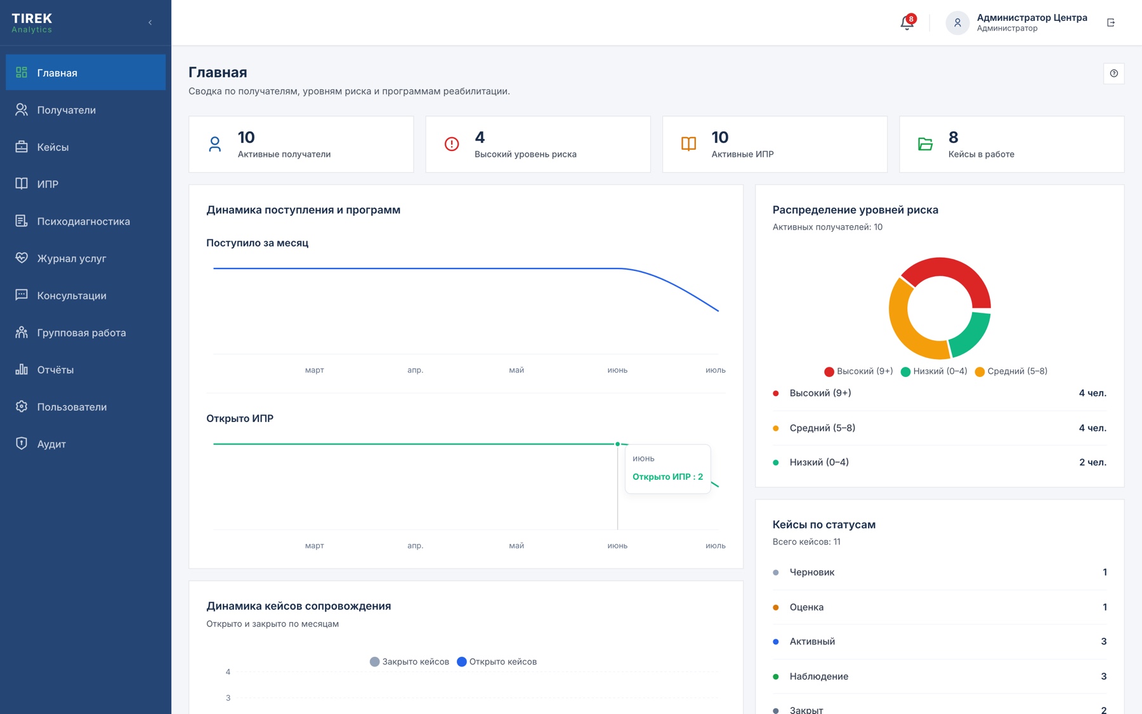Click the administrator avatar icon

coord(957,23)
